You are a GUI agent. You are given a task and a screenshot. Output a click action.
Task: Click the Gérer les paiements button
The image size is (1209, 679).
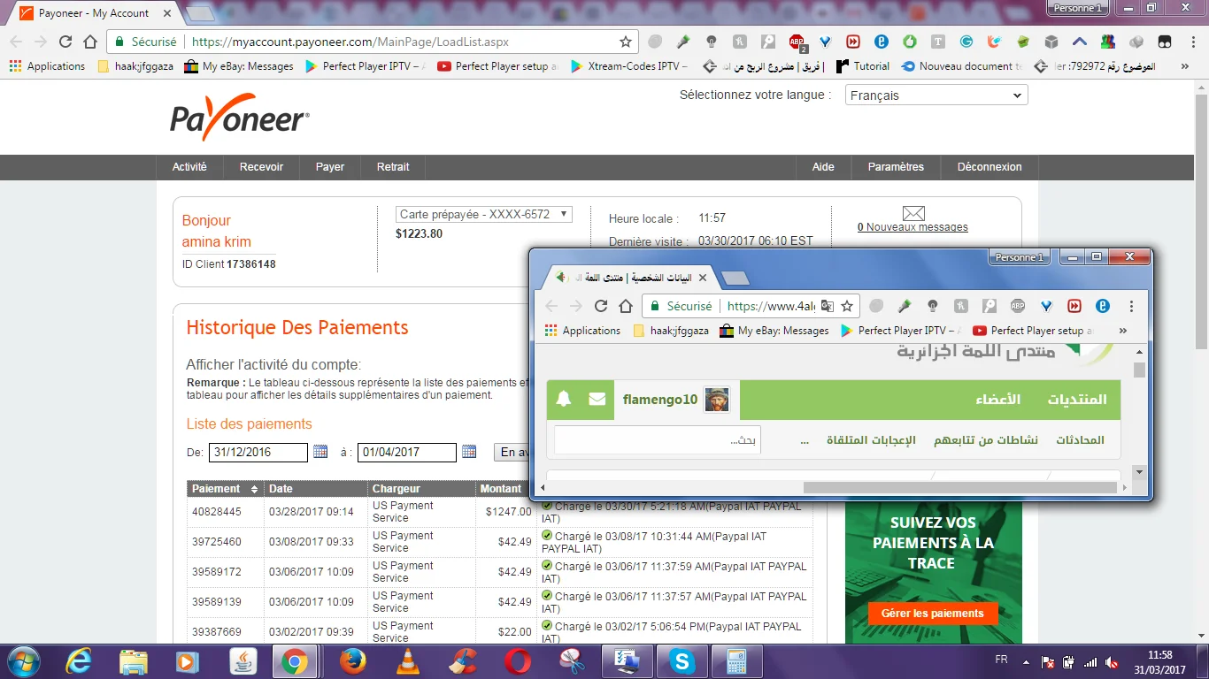932,614
